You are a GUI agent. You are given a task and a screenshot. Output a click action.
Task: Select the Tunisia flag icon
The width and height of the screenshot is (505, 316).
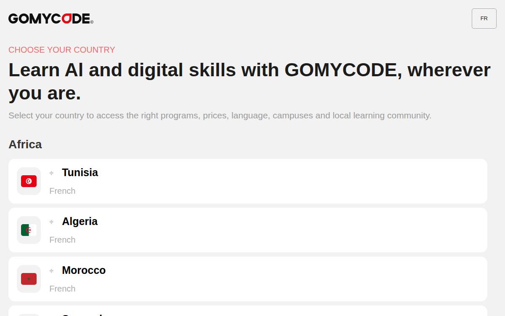[29, 181]
